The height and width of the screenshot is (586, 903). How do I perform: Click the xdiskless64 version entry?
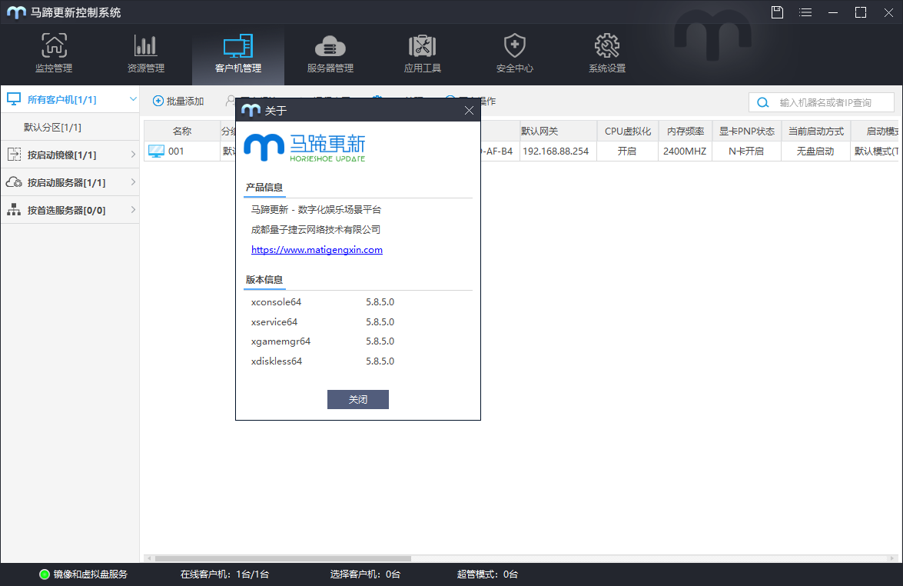click(x=277, y=361)
